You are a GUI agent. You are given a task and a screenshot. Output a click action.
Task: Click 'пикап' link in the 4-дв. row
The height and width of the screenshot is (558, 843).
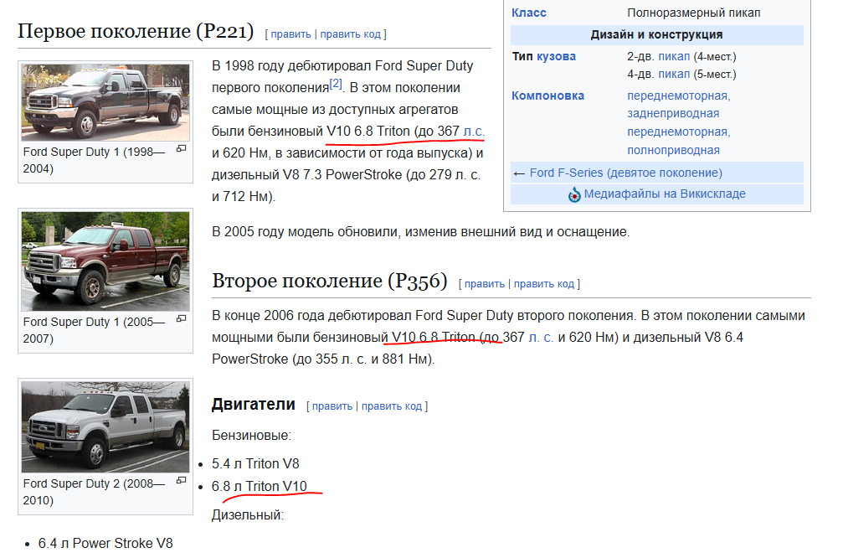pyautogui.click(x=674, y=75)
